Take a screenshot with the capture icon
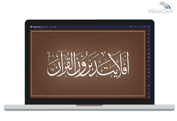 click(x=149, y=61)
